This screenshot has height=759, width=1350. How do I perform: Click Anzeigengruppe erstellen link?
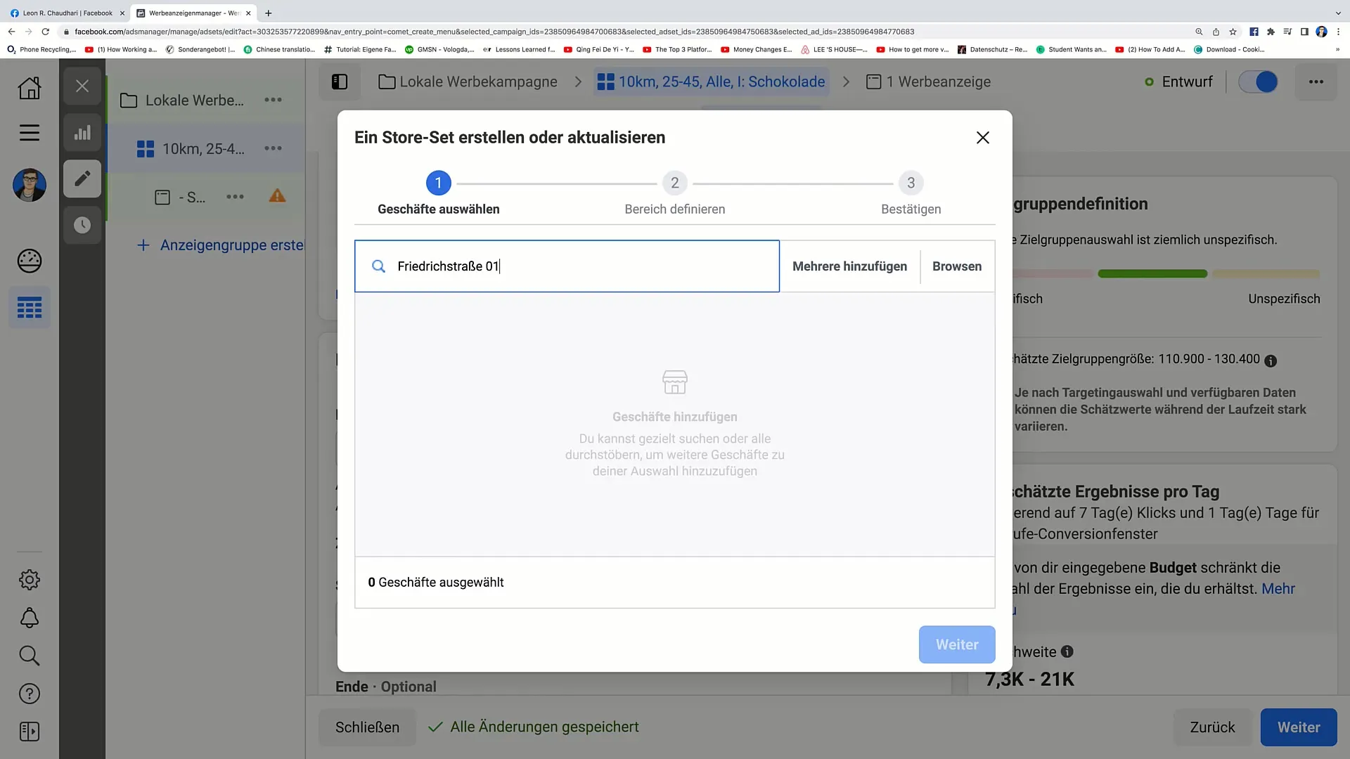pyautogui.click(x=220, y=245)
